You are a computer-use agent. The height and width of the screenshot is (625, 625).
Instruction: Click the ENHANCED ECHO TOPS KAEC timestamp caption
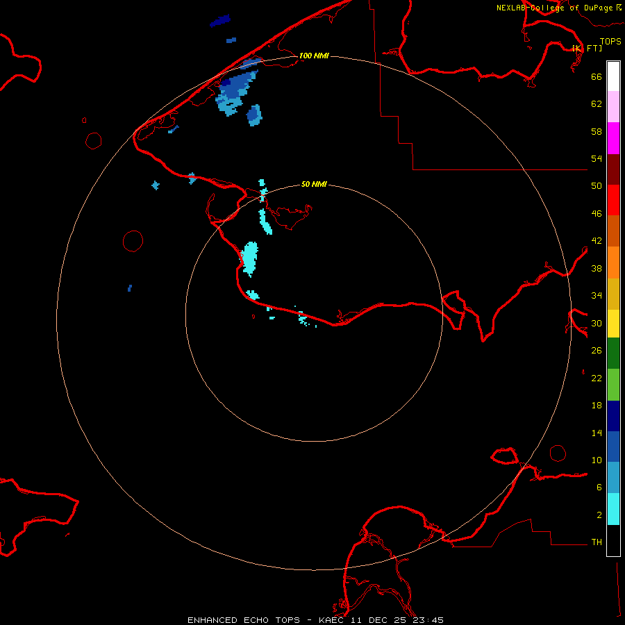pyautogui.click(x=315, y=620)
